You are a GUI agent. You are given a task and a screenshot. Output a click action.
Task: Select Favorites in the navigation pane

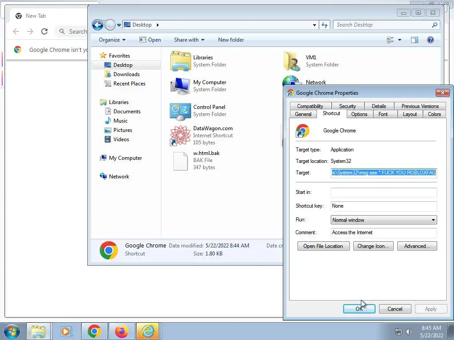pos(115,55)
